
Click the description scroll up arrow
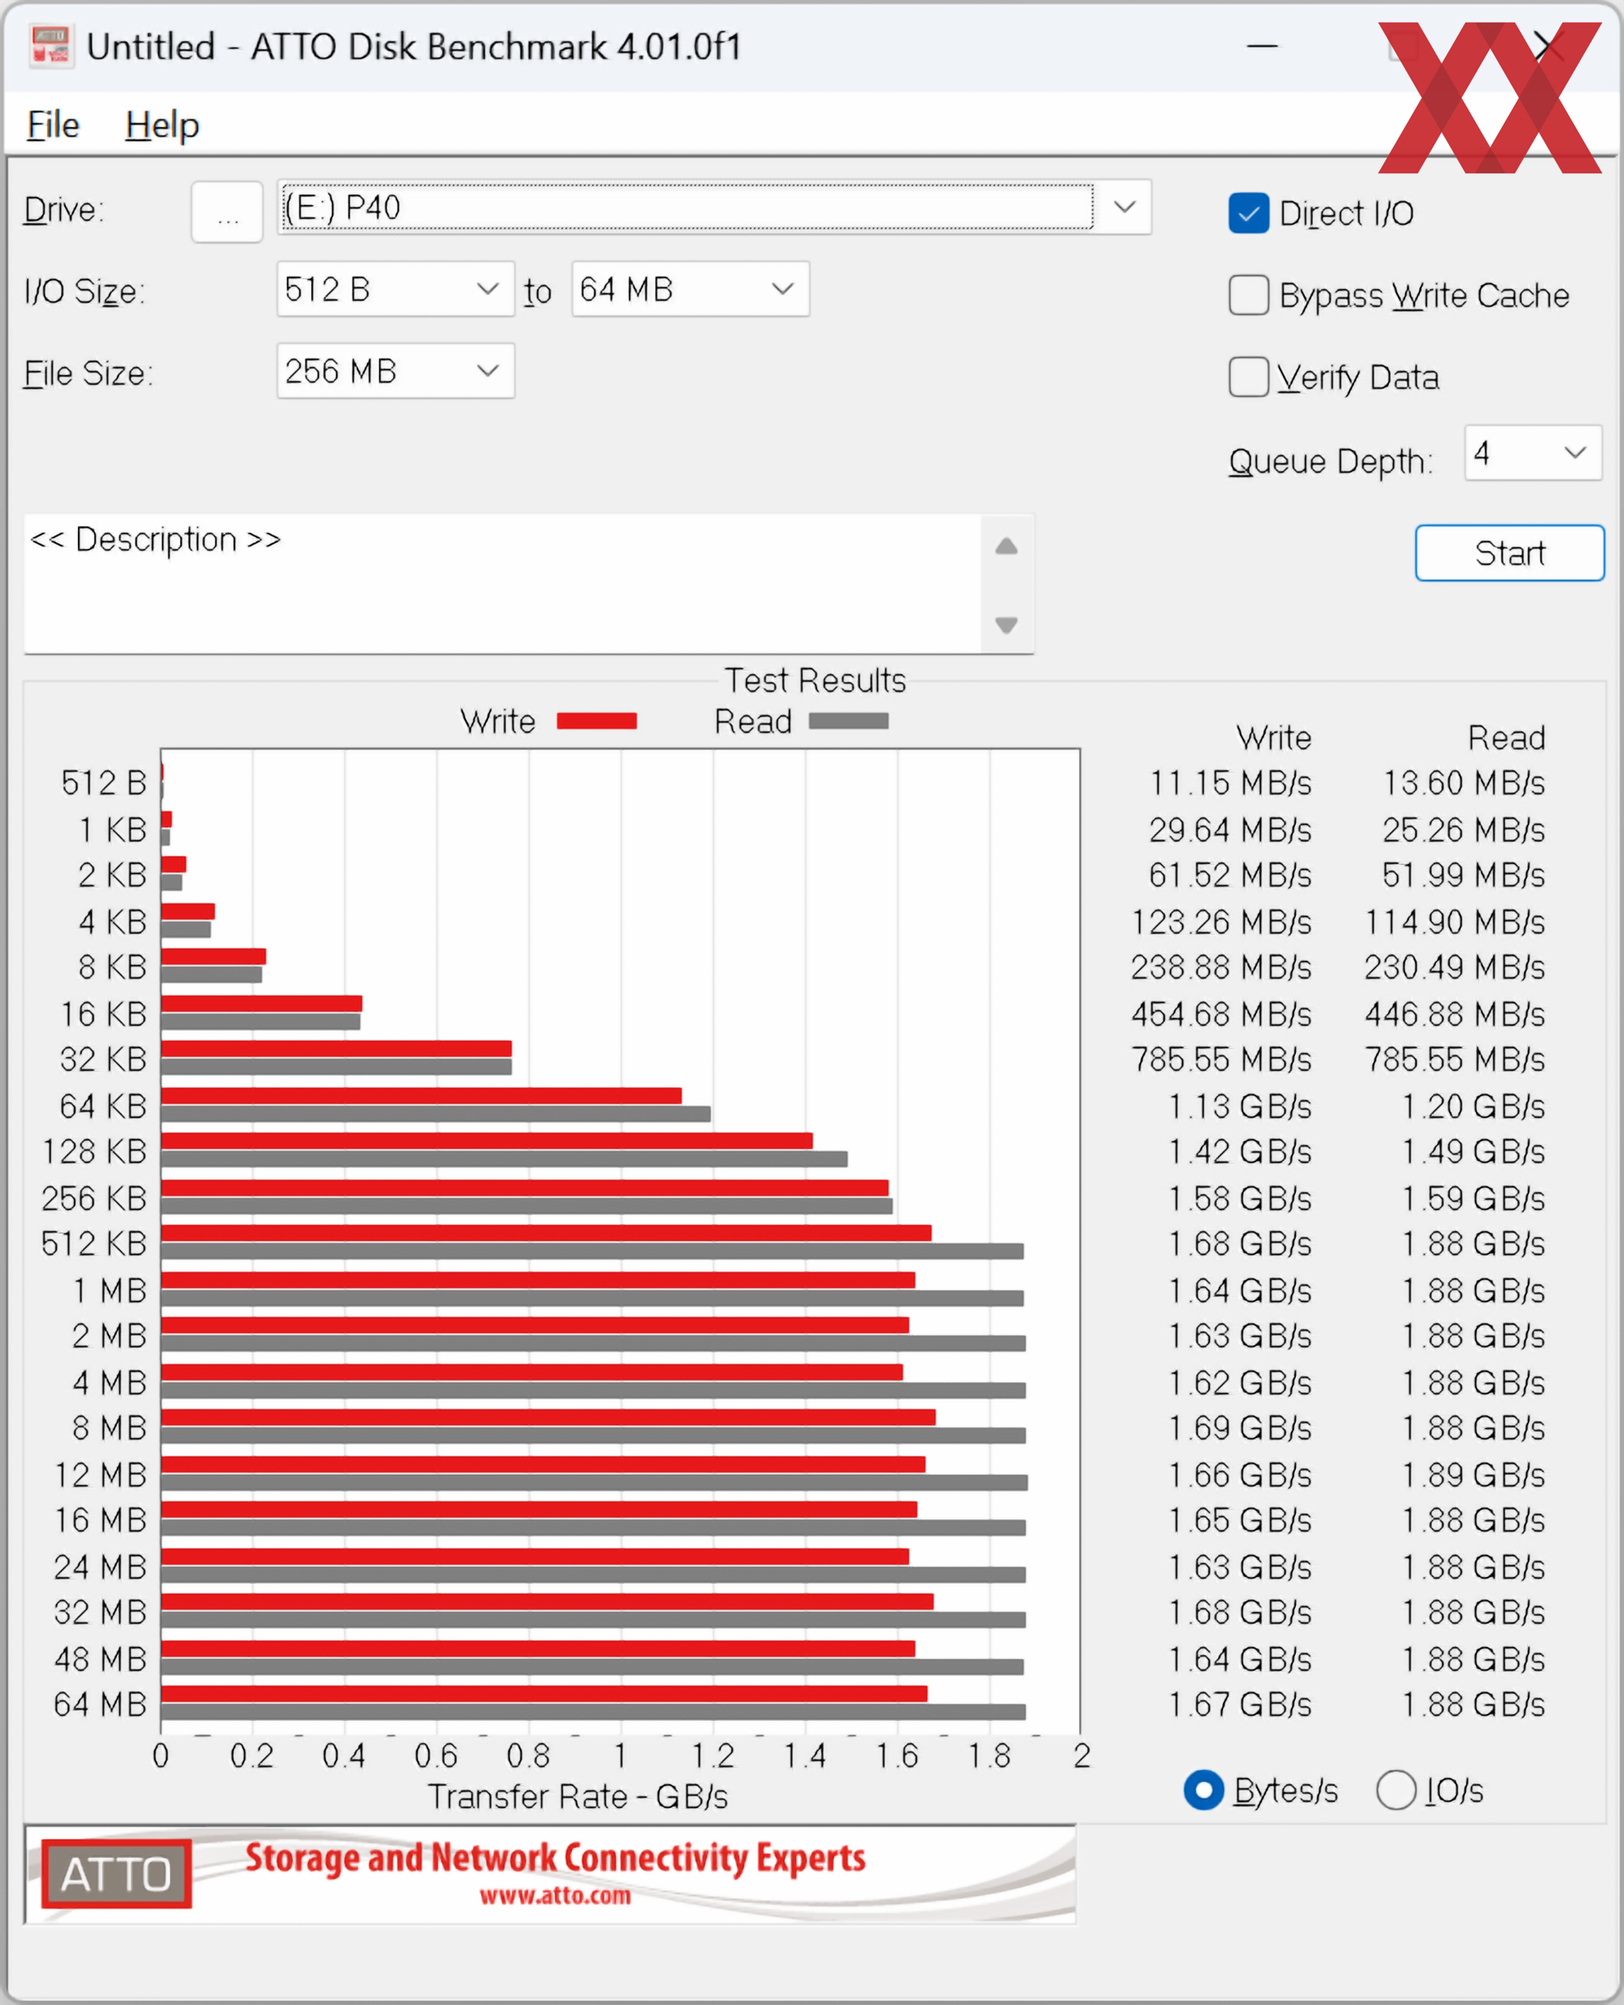pos(1006,547)
